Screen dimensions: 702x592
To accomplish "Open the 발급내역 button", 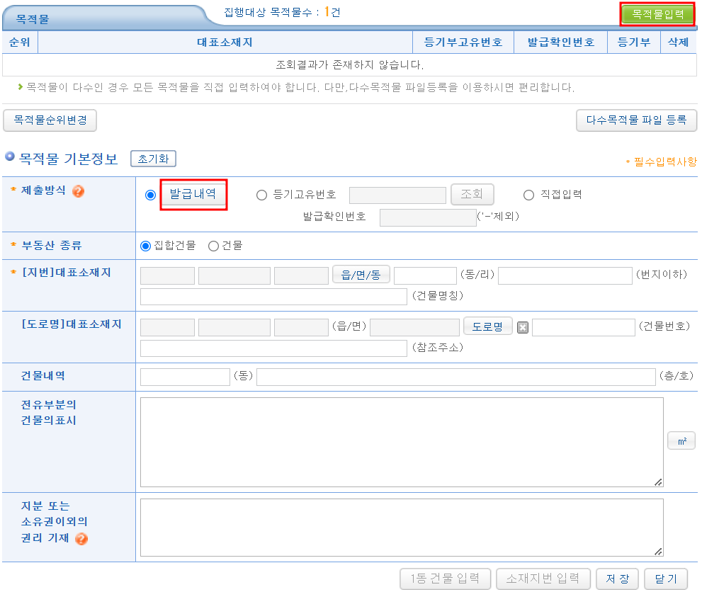I will 193,194.
